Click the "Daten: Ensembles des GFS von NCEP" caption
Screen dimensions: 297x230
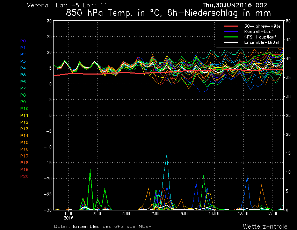(x=103, y=226)
